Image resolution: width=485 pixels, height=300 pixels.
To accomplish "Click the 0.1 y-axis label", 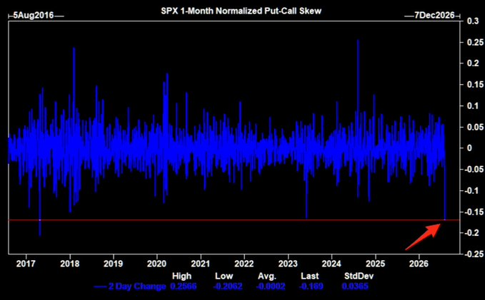I will point(473,106).
